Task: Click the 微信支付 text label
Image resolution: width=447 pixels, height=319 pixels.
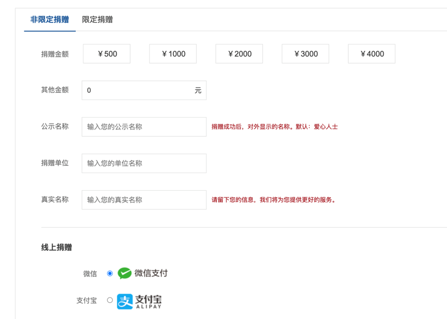Action: (x=151, y=273)
